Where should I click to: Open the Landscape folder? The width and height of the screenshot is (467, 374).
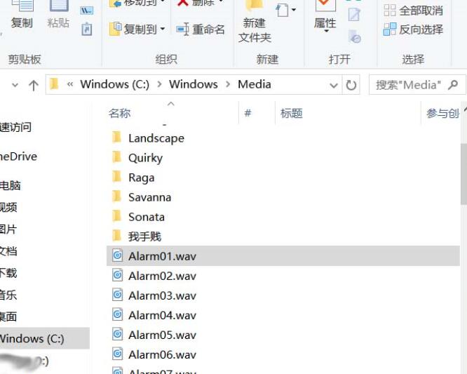(156, 138)
